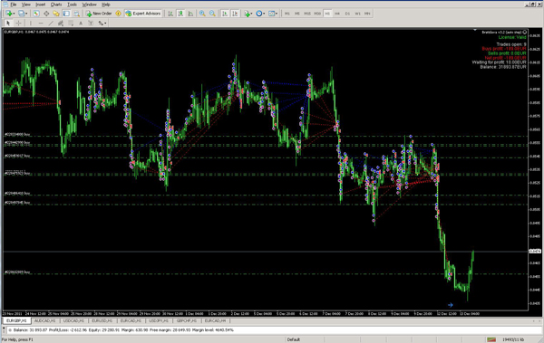Open the Indicators list dropdown
The height and width of the screenshot is (343, 544).
(x=248, y=14)
